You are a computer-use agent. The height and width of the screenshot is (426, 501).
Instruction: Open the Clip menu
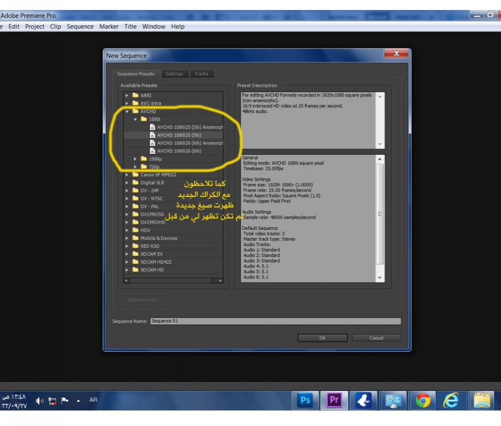(x=55, y=27)
